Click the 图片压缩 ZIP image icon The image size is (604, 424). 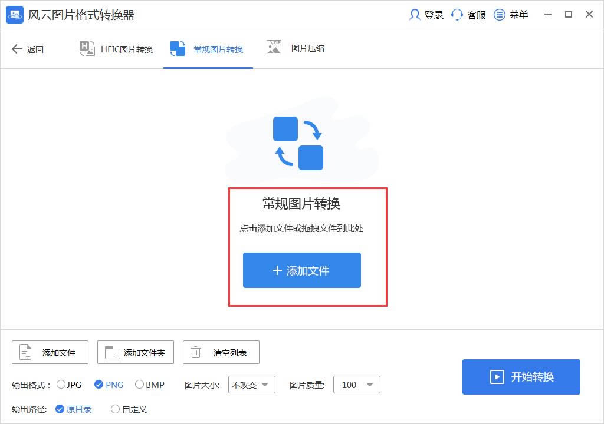coord(274,47)
